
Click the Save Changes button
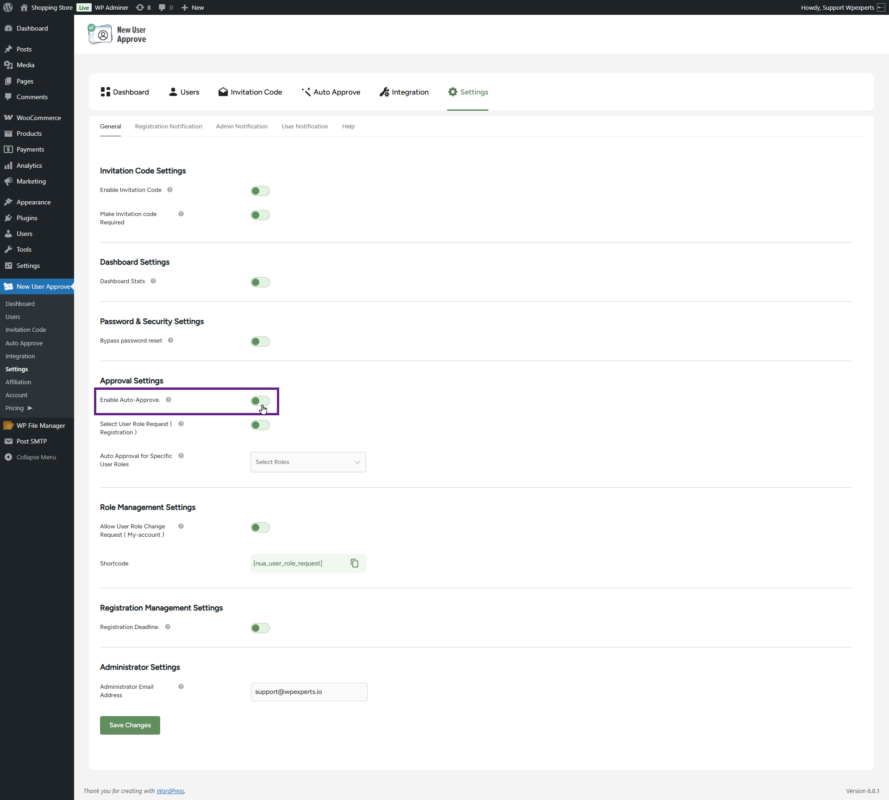[x=130, y=725]
